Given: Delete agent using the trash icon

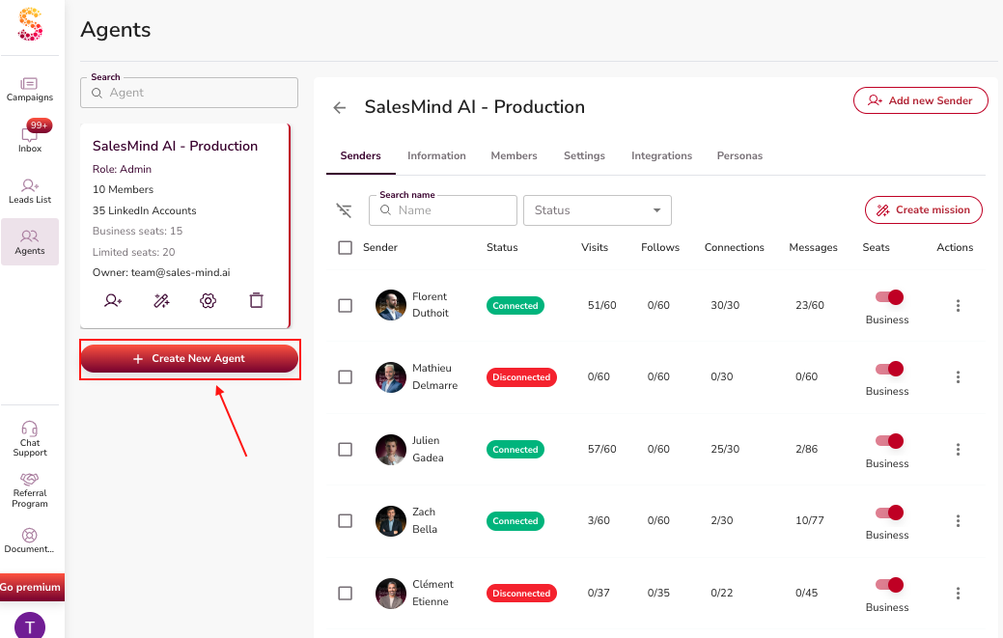Looking at the screenshot, I should (x=256, y=300).
